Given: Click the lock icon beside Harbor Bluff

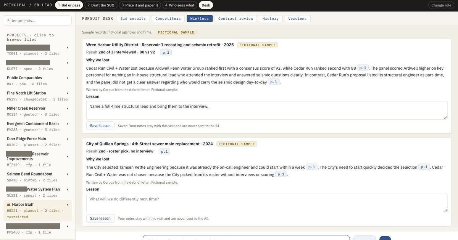Looking at the screenshot, I should [9, 205].
